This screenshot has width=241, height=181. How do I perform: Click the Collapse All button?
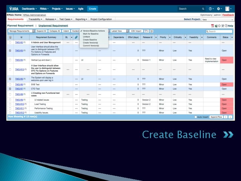55,31
